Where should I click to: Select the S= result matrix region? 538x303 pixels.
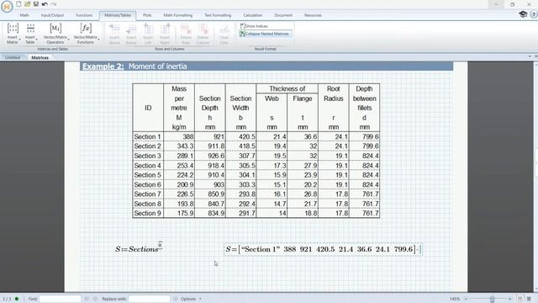(x=323, y=249)
